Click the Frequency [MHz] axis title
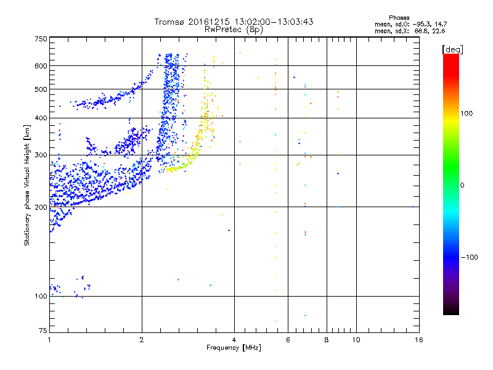The width and height of the screenshot is (493, 370). coord(234,348)
